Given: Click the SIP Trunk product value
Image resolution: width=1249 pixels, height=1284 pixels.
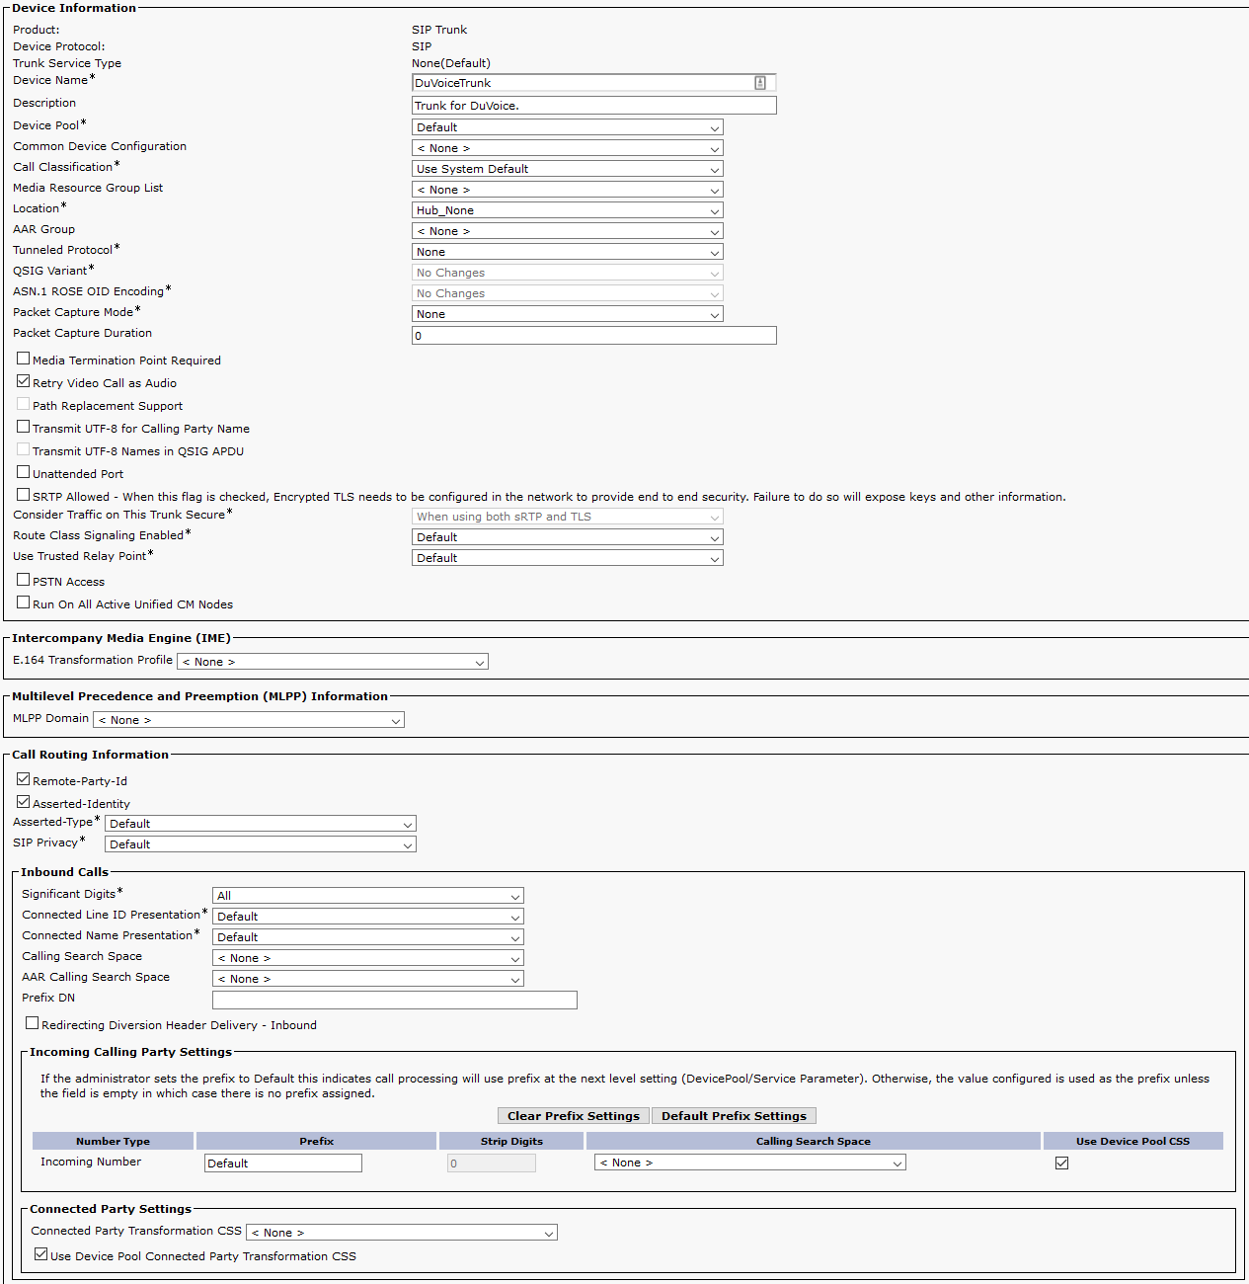Looking at the screenshot, I should click(x=439, y=30).
